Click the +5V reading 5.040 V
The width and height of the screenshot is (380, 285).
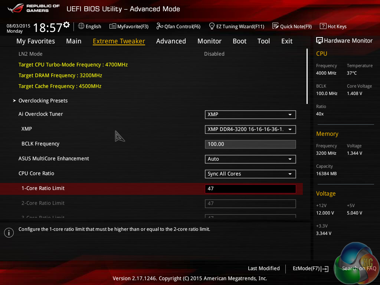[354, 213]
